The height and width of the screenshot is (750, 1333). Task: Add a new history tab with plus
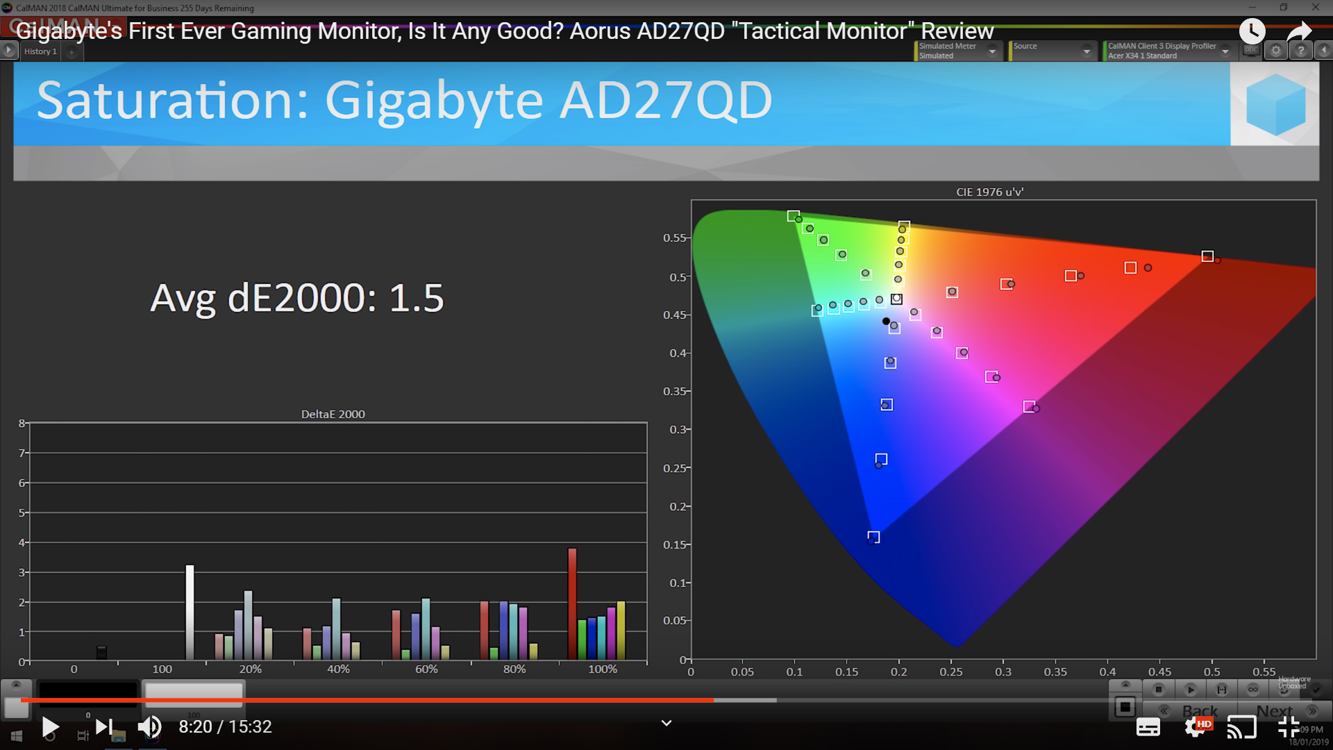[x=72, y=52]
